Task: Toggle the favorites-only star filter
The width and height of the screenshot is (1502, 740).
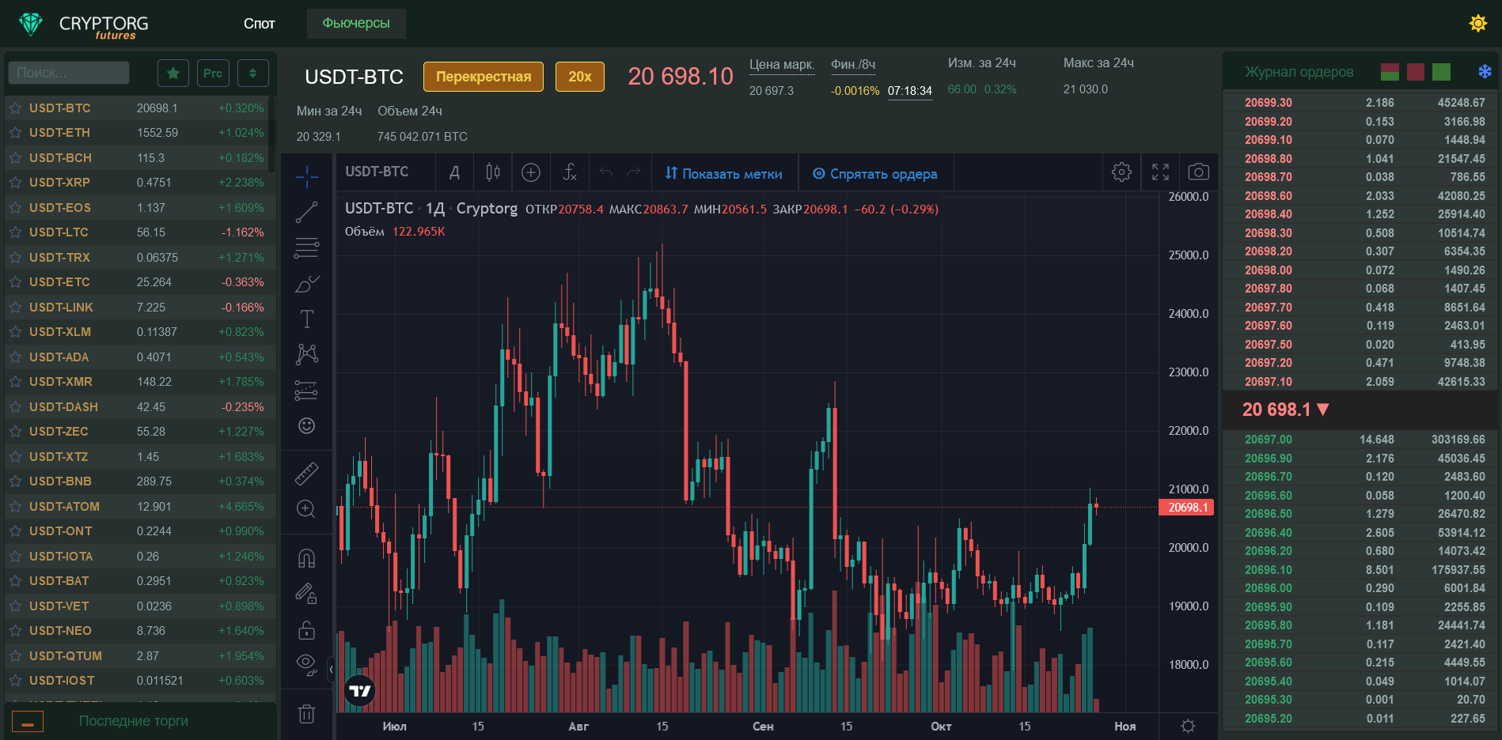Action: (x=173, y=73)
